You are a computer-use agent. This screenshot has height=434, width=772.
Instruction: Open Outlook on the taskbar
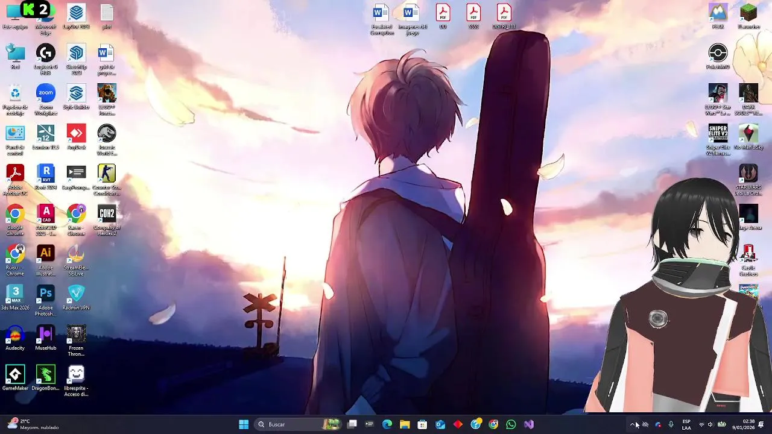click(x=440, y=424)
